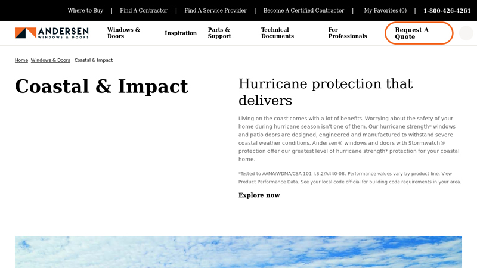Open For Professionals menu
477x268 pixels.
(x=348, y=33)
